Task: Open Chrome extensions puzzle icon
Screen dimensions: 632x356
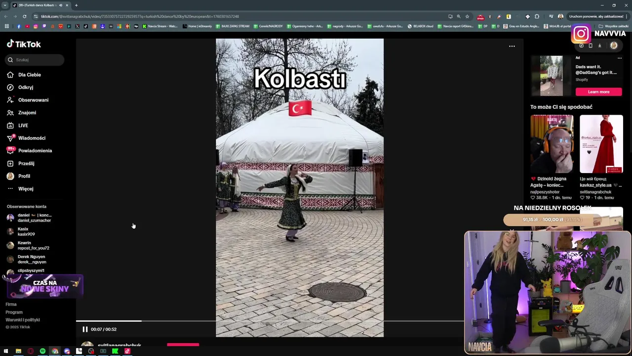Action: [537, 16]
